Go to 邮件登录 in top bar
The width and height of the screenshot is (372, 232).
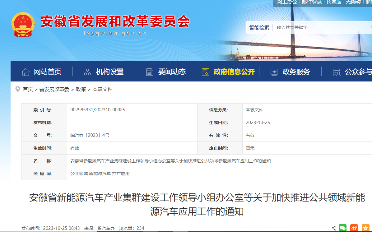[312, 2]
